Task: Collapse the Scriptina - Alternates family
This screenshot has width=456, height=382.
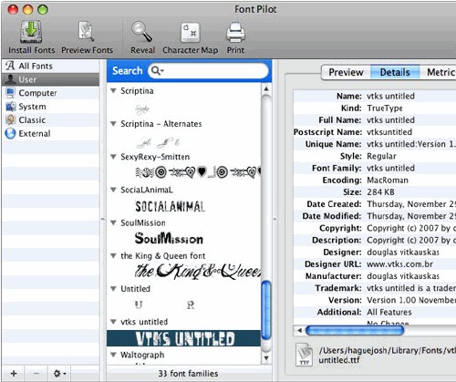Action: coord(113,123)
